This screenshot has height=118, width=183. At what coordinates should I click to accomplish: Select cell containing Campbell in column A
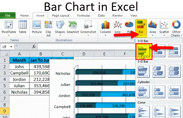click(x=19, y=73)
